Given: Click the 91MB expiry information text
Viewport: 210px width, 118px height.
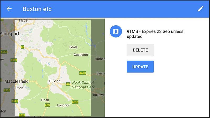Looking at the screenshot, I should 155,34.
